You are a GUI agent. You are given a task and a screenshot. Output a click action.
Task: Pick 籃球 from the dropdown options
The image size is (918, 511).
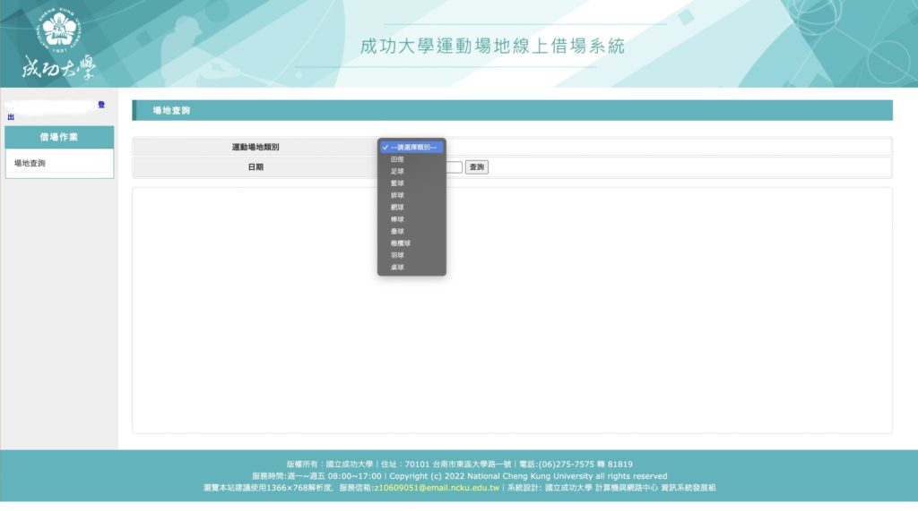[x=397, y=183]
